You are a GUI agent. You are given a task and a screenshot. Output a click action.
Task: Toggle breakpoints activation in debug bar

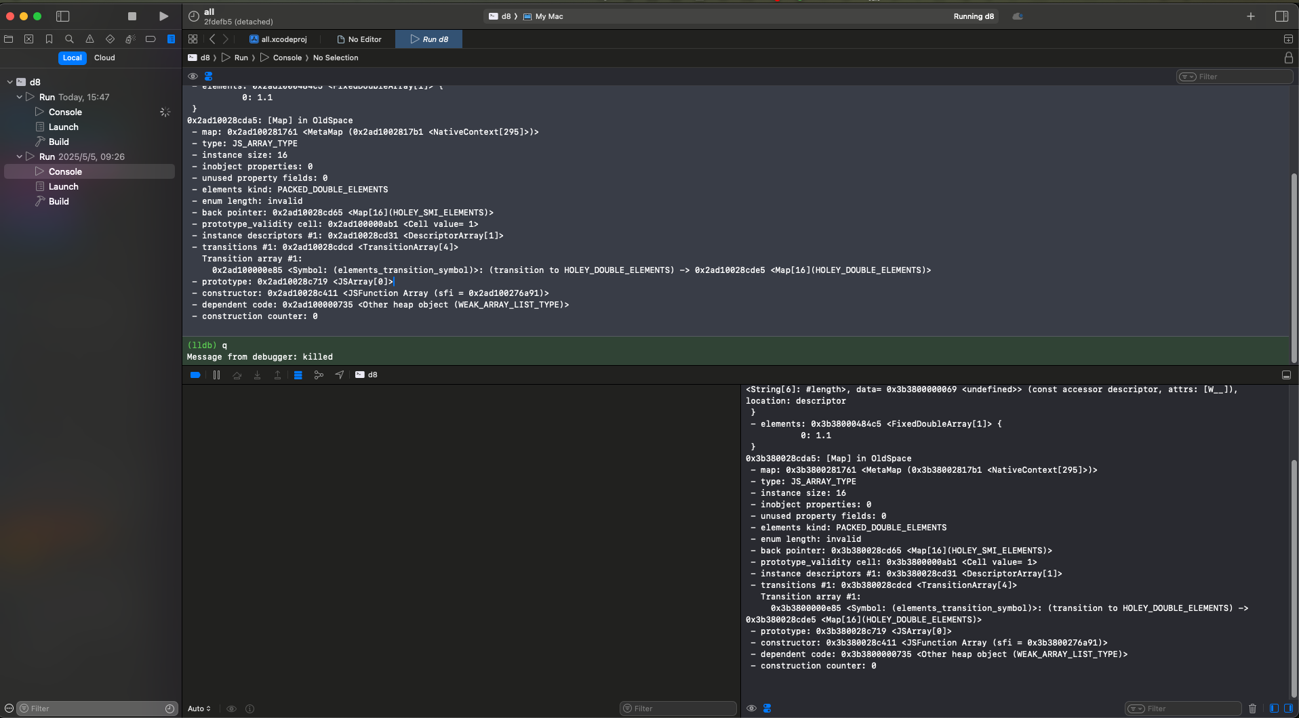195,375
